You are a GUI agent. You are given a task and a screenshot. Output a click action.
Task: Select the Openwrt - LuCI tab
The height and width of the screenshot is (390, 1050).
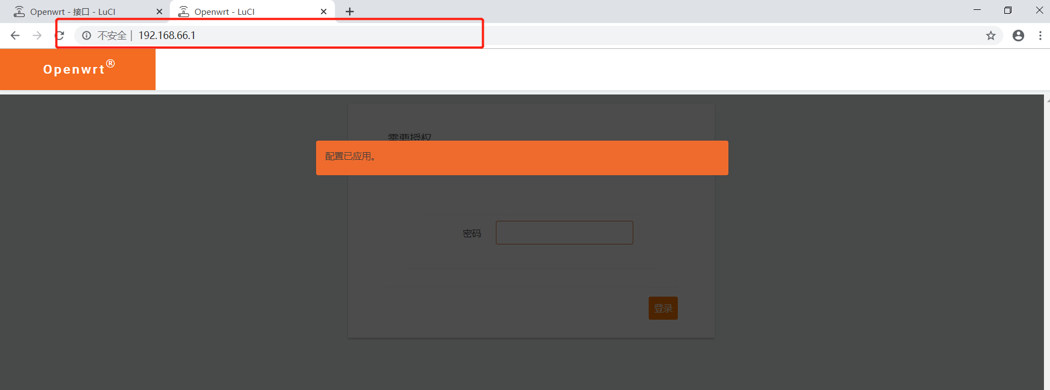253,12
